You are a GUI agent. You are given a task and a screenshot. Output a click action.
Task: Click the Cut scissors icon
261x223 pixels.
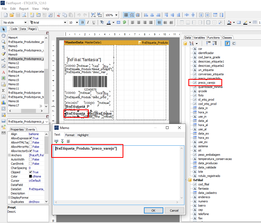pos(58,15)
